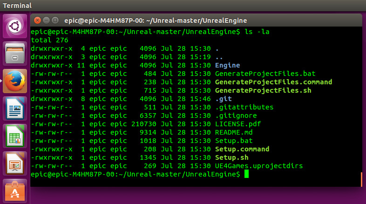This screenshot has width=366, height=204.
Task: Click the Setup.sh filename
Action: point(232,157)
